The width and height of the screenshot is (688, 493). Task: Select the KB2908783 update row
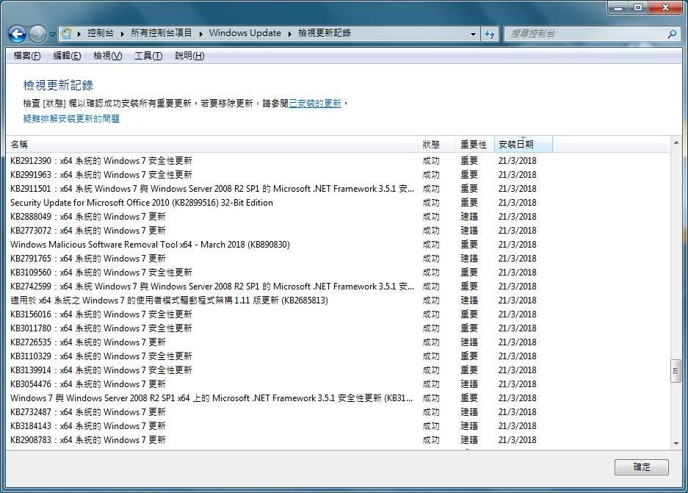(338, 440)
